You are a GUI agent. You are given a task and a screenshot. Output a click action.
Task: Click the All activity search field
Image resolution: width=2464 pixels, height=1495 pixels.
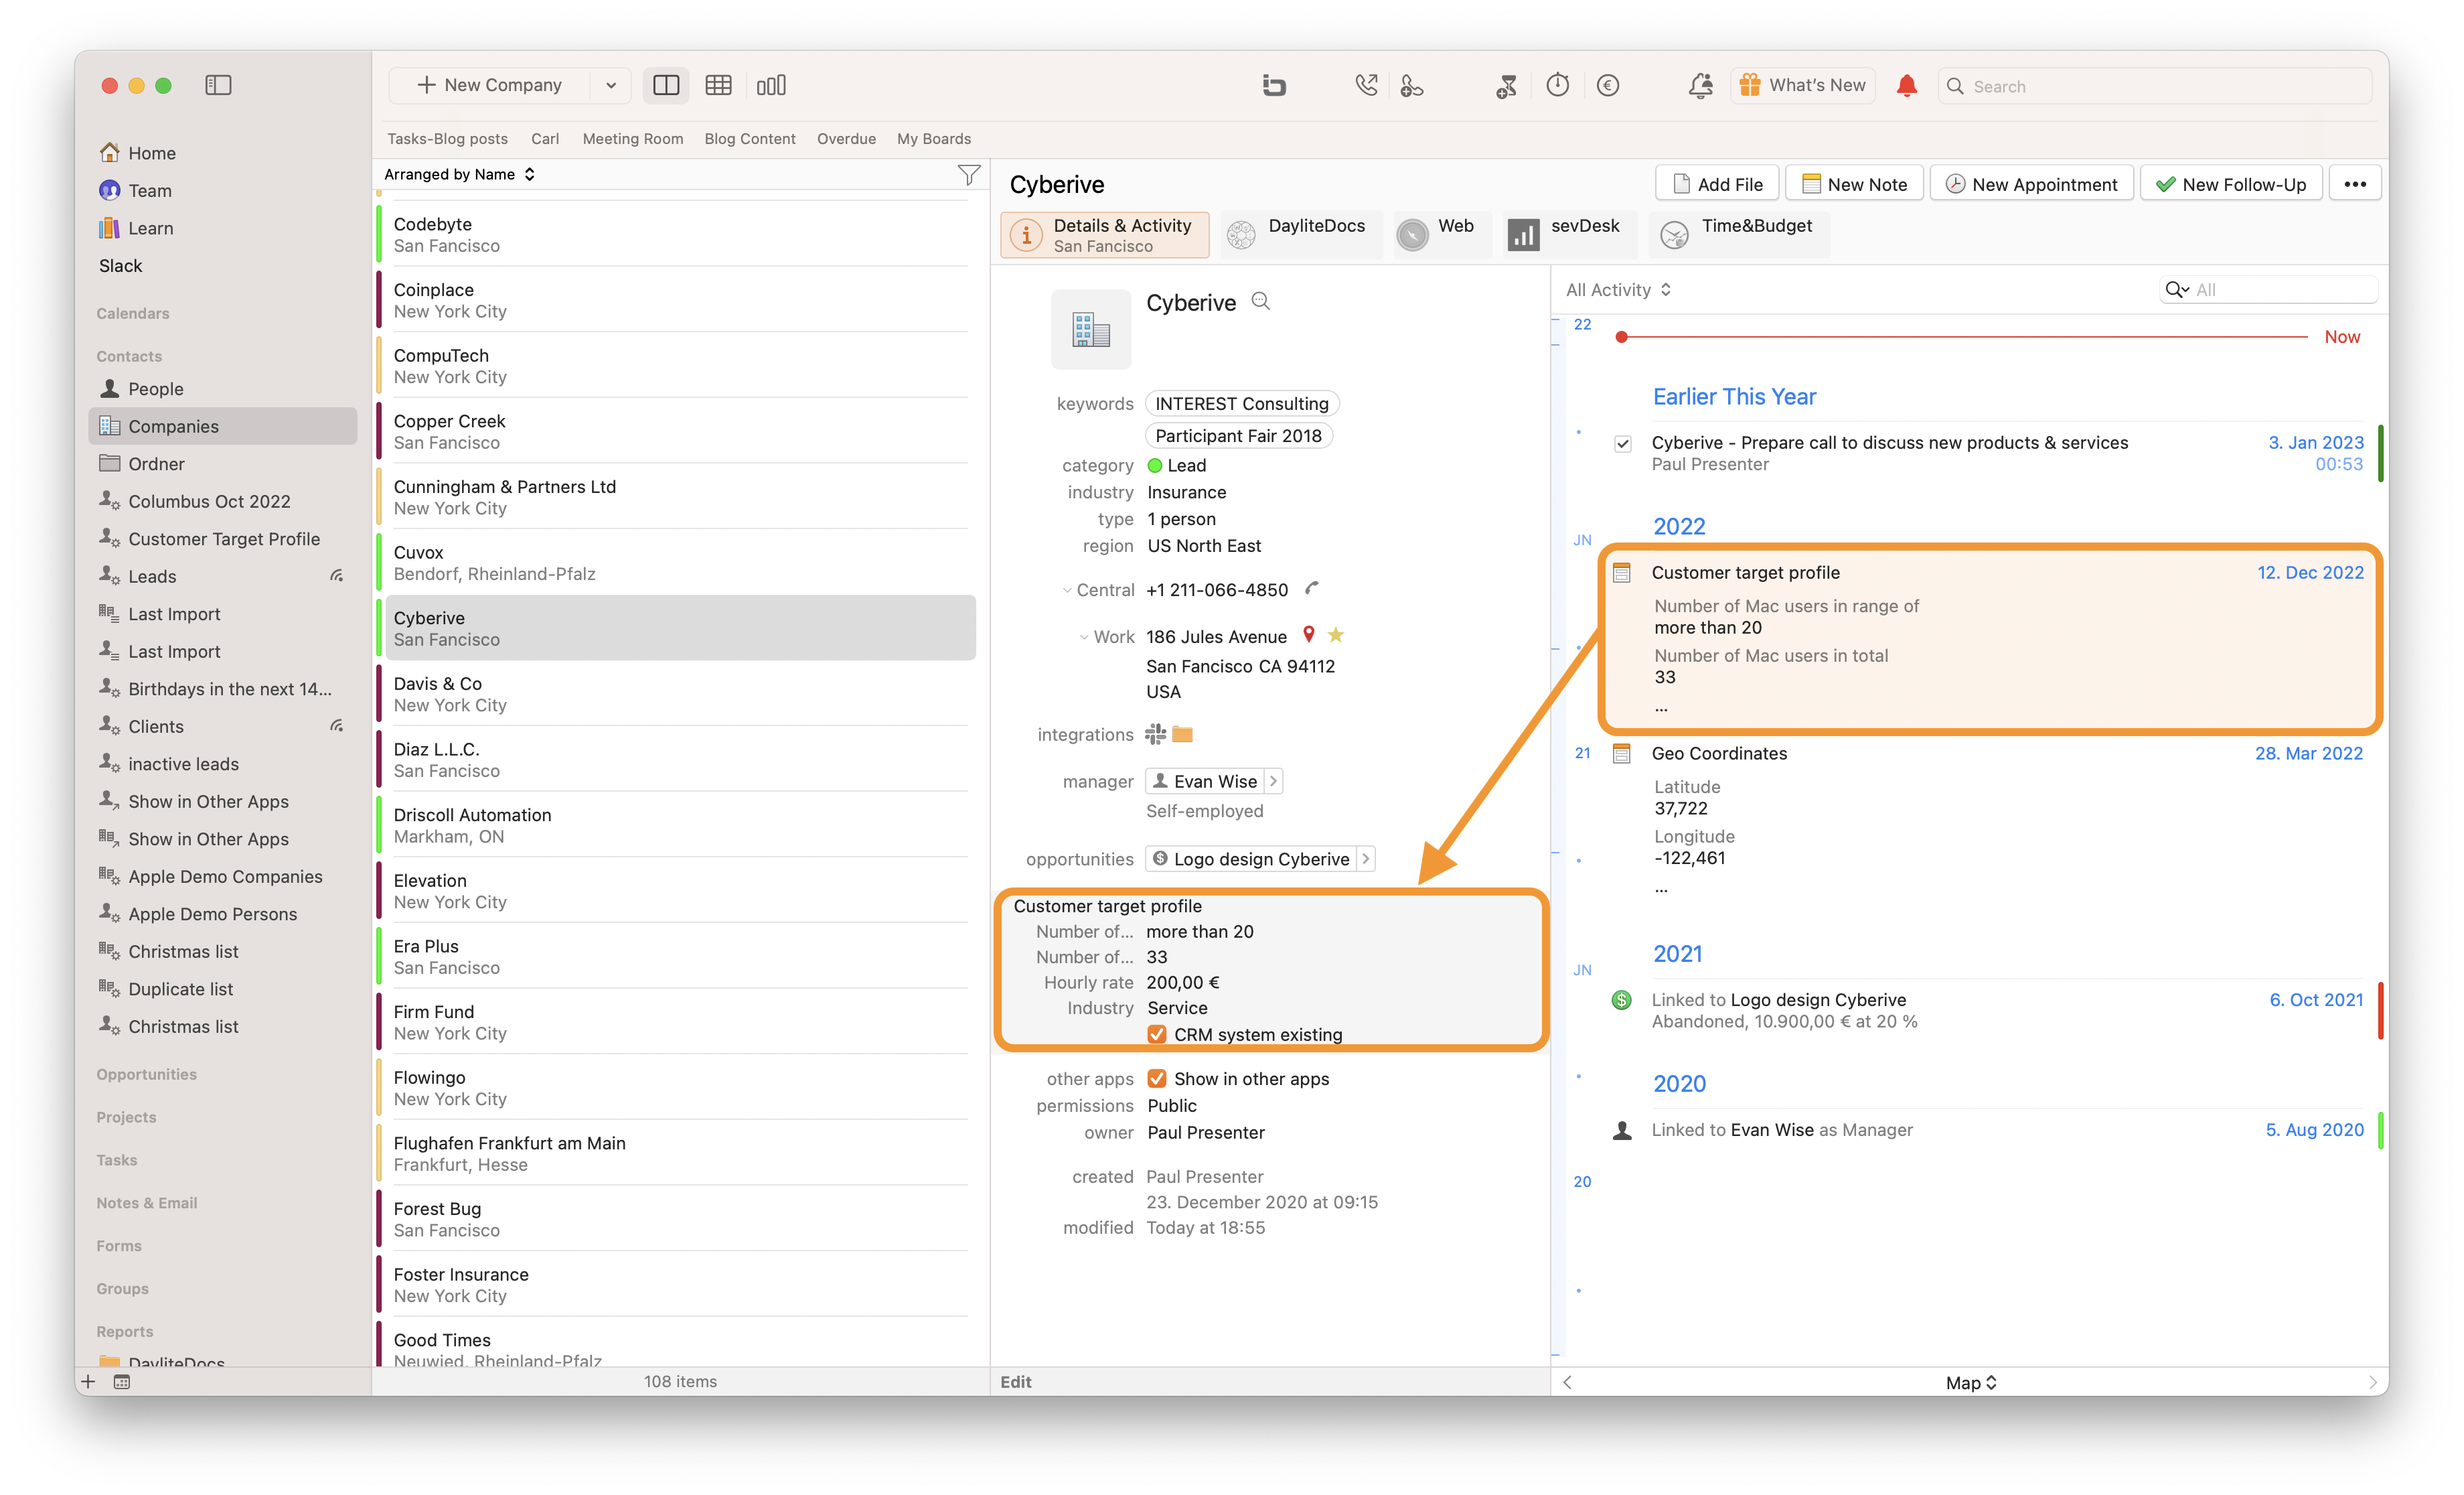(2268, 290)
